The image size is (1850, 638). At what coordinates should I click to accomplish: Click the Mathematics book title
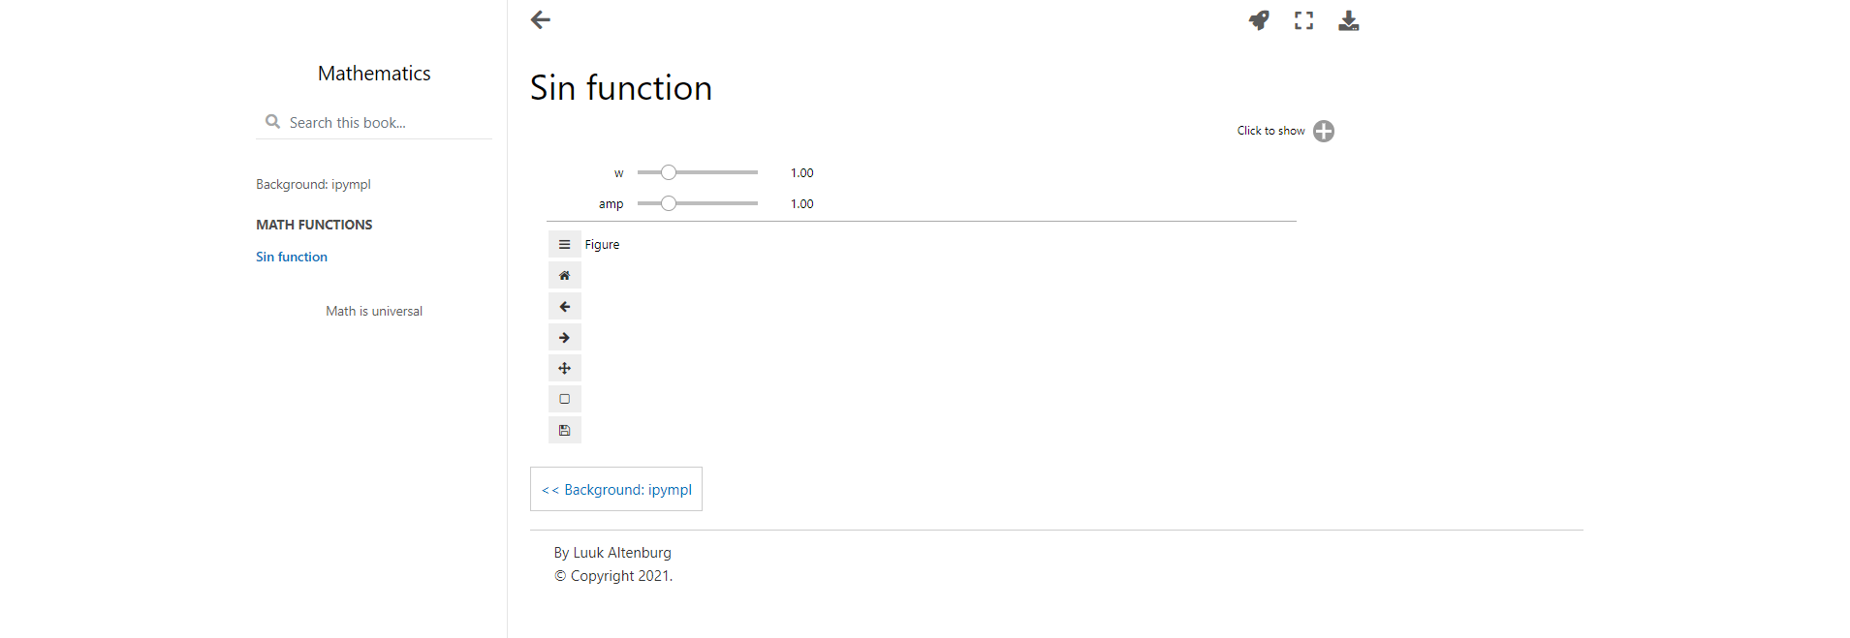(373, 73)
